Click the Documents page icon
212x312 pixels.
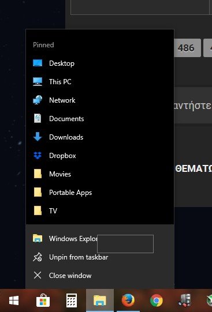coord(38,118)
